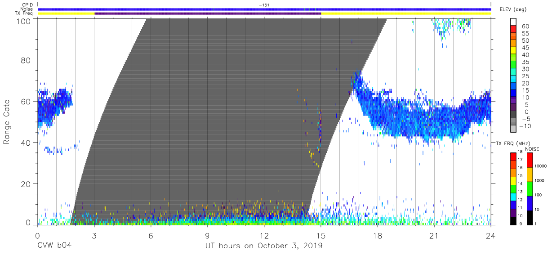Click the red top segment of TX FRQ bar
This screenshot has width=552, height=255.
[513, 157]
